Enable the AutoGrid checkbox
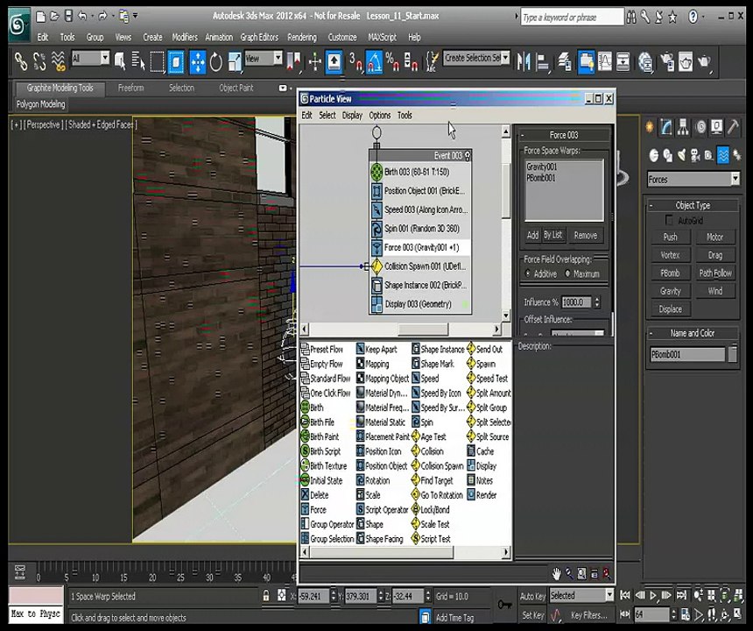This screenshot has height=631, width=753. (668, 220)
